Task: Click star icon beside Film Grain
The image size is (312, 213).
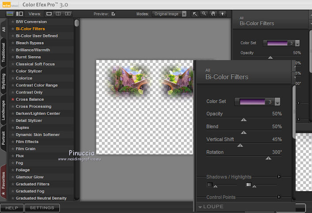Action: click(x=13, y=149)
